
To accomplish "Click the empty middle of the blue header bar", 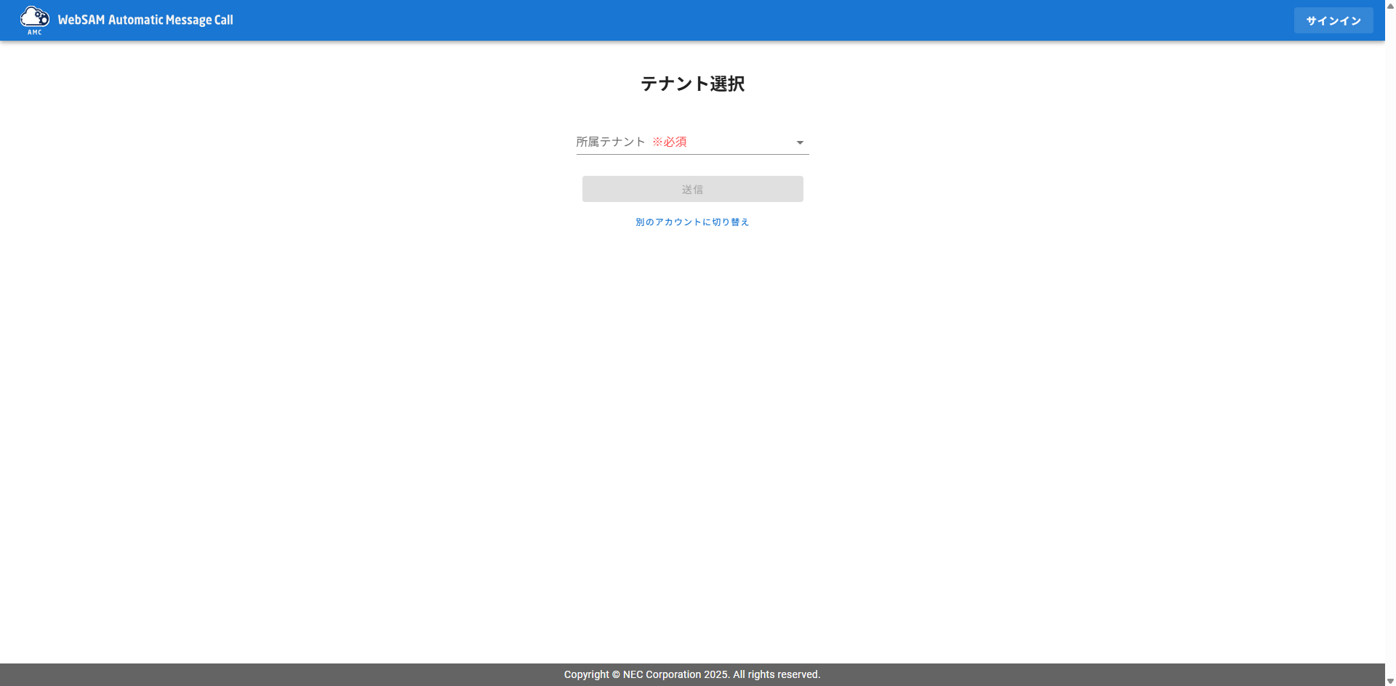I will coord(727,20).
